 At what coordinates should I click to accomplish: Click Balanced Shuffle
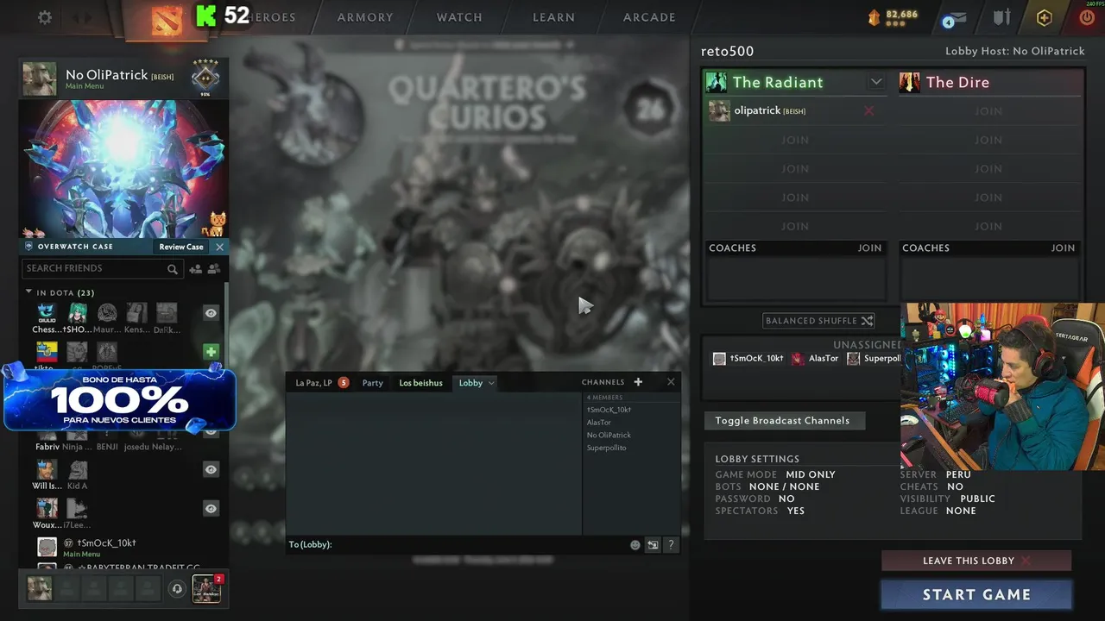[x=819, y=321]
